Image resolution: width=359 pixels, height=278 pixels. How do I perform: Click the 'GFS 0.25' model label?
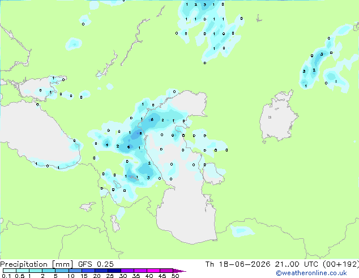pos(96,264)
